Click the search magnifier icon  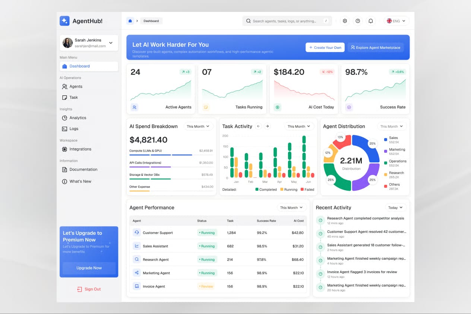click(x=249, y=21)
